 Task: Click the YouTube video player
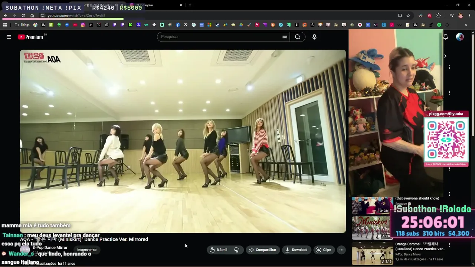click(183, 141)
